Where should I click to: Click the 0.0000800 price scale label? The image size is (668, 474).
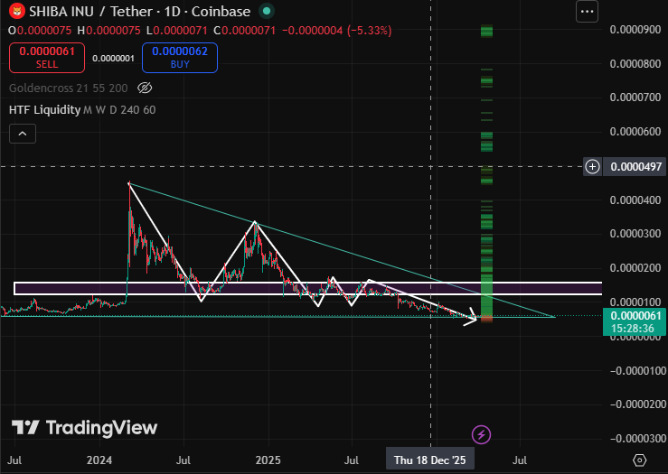(635, 64)
